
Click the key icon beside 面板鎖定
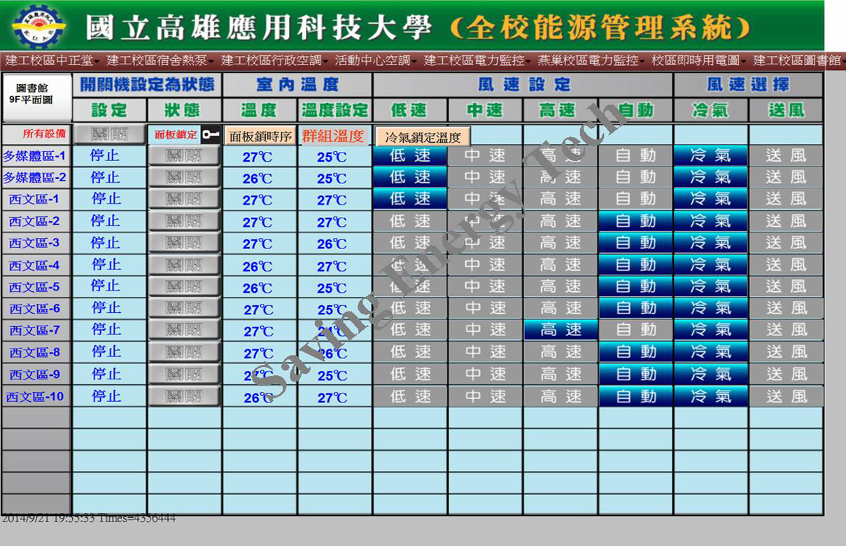pyautogui.click(x=210, y=134)
